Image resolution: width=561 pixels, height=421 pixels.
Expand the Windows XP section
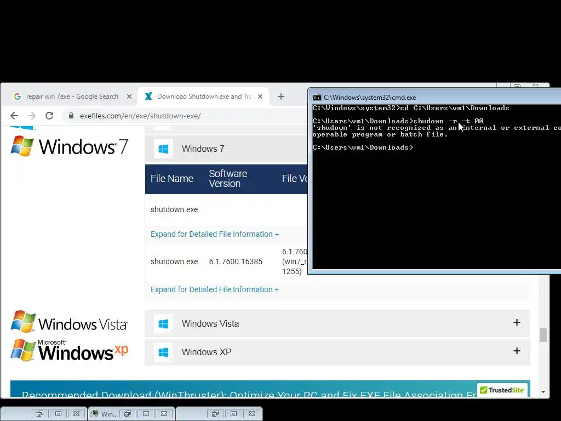[337, 352]
